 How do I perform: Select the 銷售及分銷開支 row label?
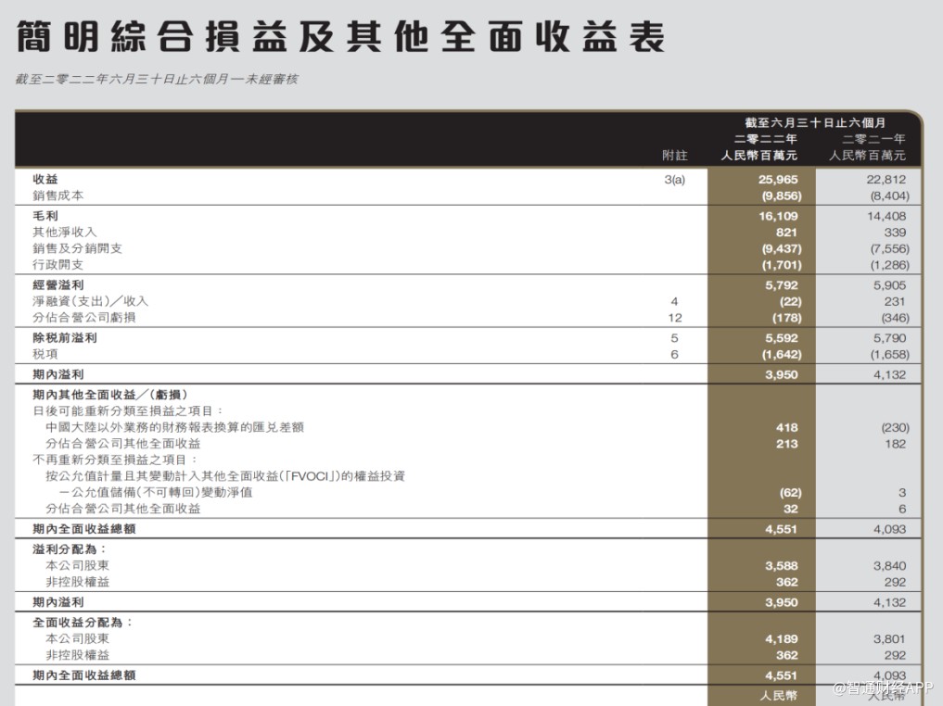tap(77, 248)
